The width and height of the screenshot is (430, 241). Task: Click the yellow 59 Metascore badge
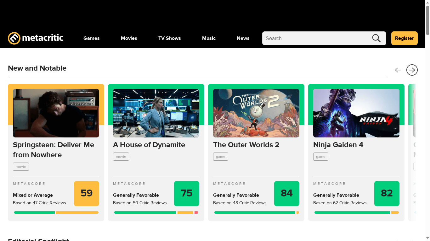coord(87,194)
